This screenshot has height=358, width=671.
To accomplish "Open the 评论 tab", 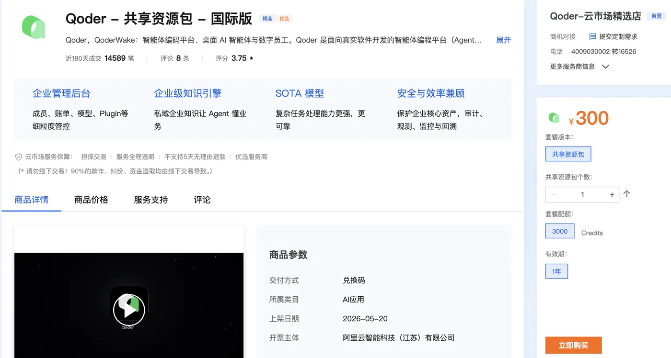I will pos(202,200).
